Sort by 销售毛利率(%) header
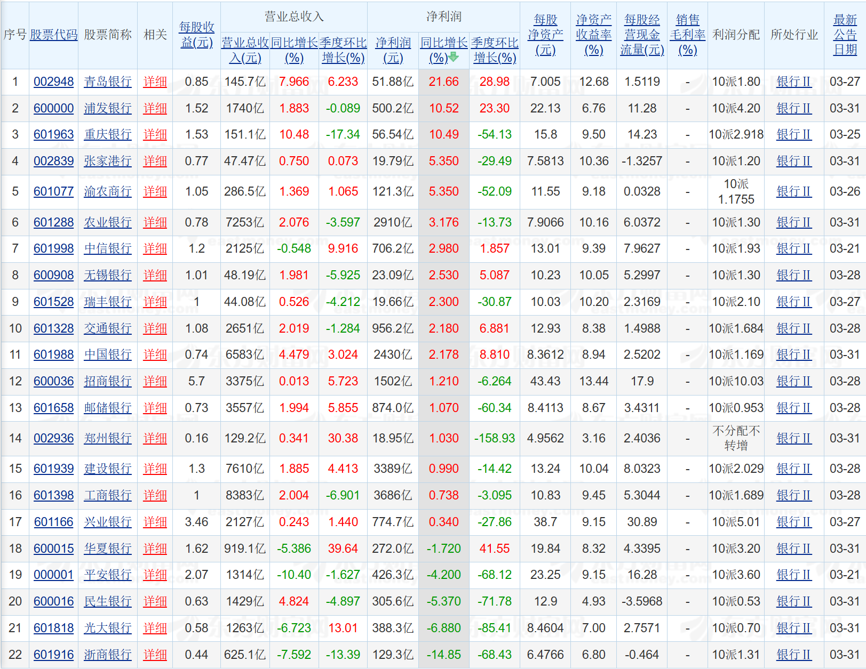The image size is (866, 669). [687, 35]
